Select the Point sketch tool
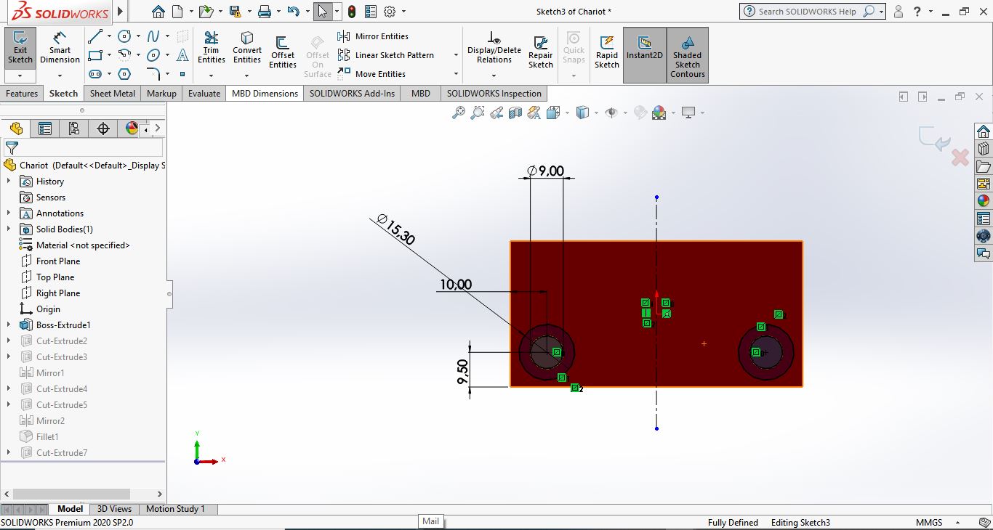The image size is (993, 530). tap(182, 74)
